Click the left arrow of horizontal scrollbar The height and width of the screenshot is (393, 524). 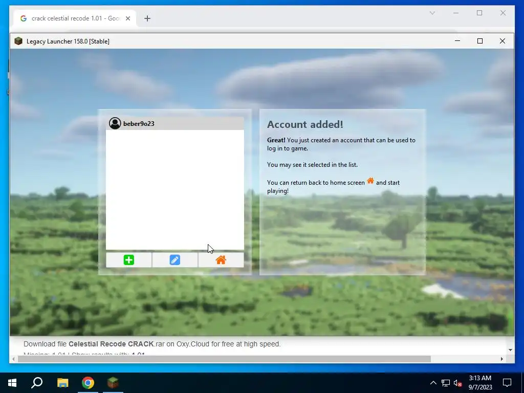coord(13,359)
